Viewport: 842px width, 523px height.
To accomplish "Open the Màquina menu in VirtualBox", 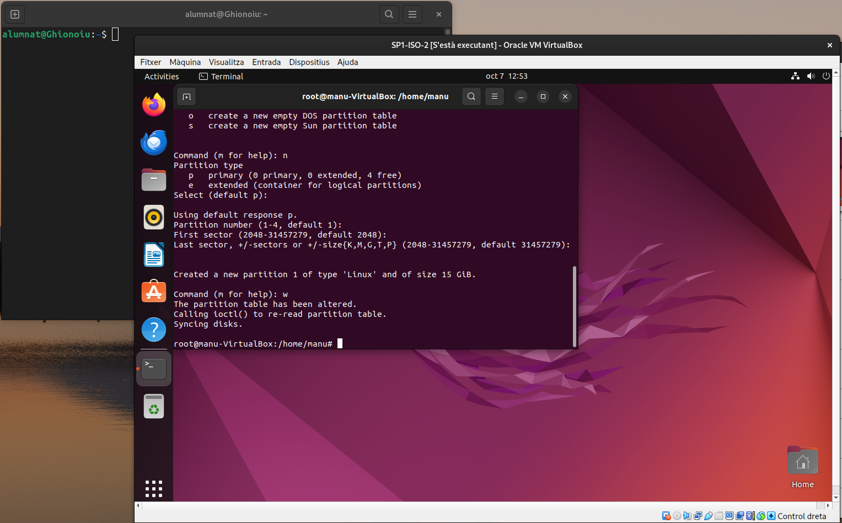I will 185,62.
